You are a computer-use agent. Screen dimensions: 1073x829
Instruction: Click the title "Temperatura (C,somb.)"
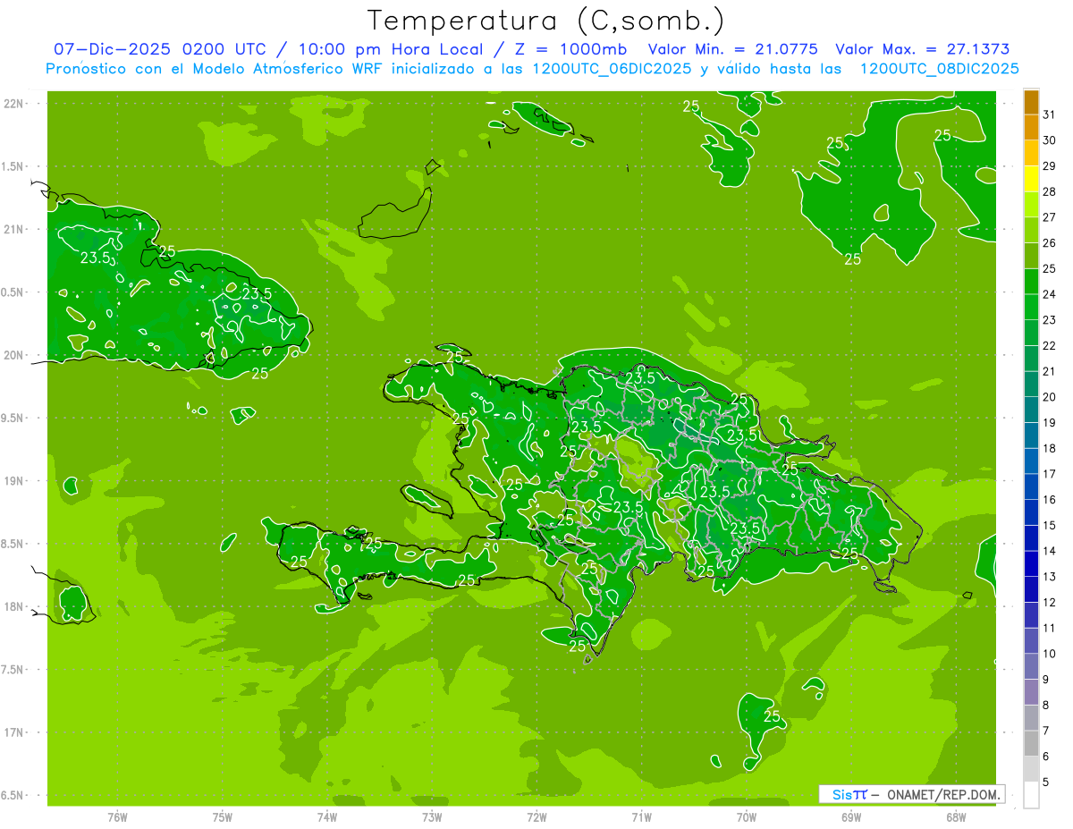tap(546, 21)
